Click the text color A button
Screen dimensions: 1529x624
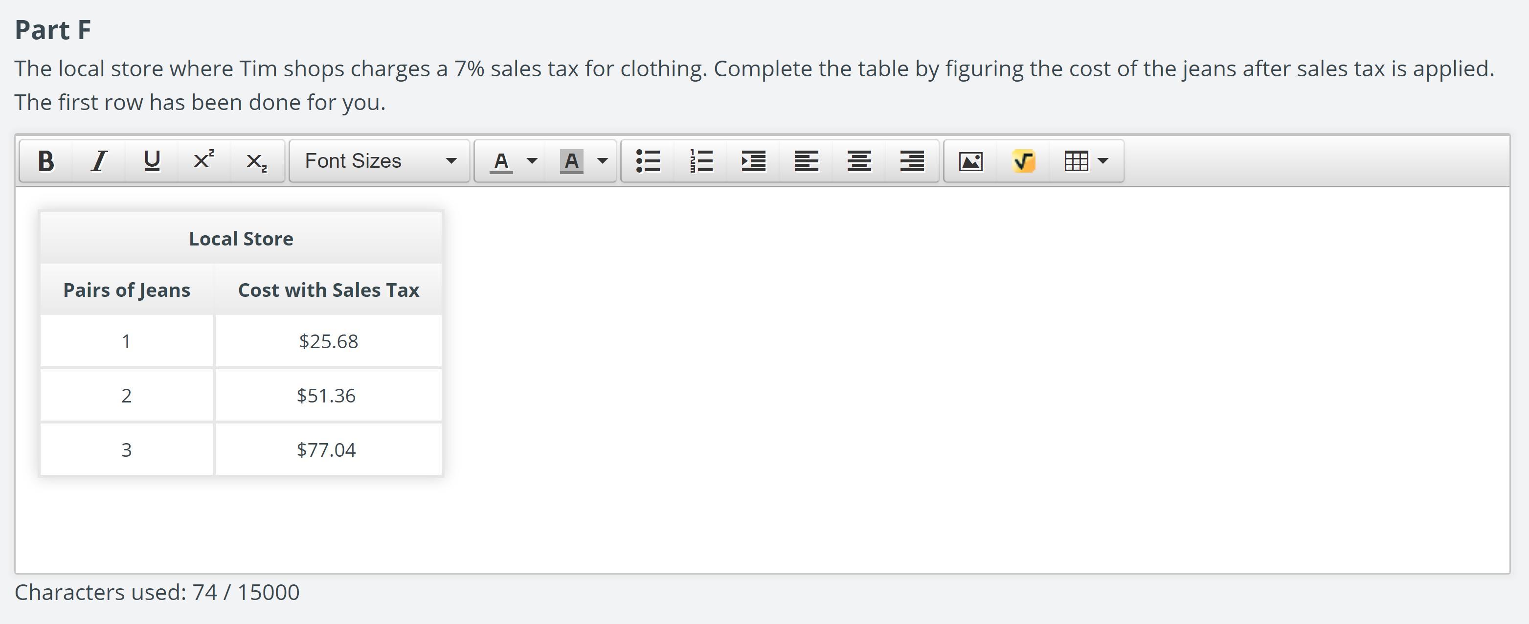(501, 161)
